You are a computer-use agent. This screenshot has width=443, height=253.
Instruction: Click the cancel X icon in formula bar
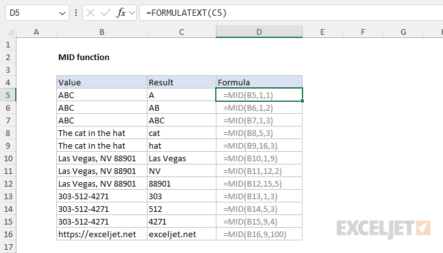tap(90, 13)
